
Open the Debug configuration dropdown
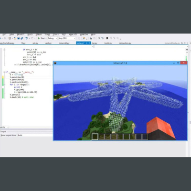tap(53, 38)
